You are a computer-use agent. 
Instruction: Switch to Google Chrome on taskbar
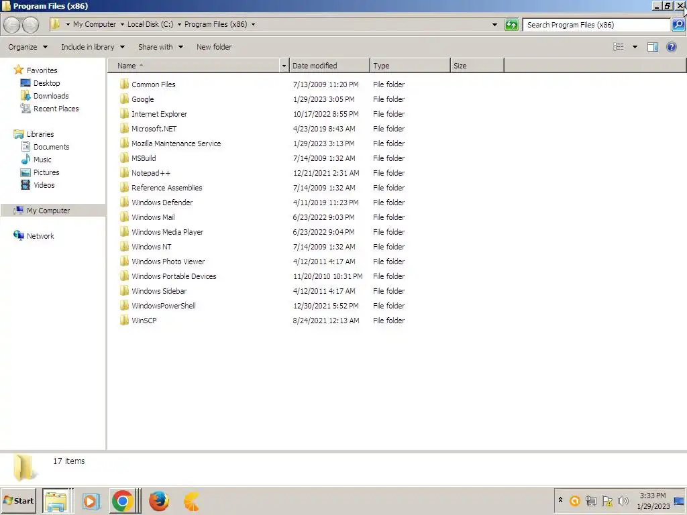(x=123, y=501)
